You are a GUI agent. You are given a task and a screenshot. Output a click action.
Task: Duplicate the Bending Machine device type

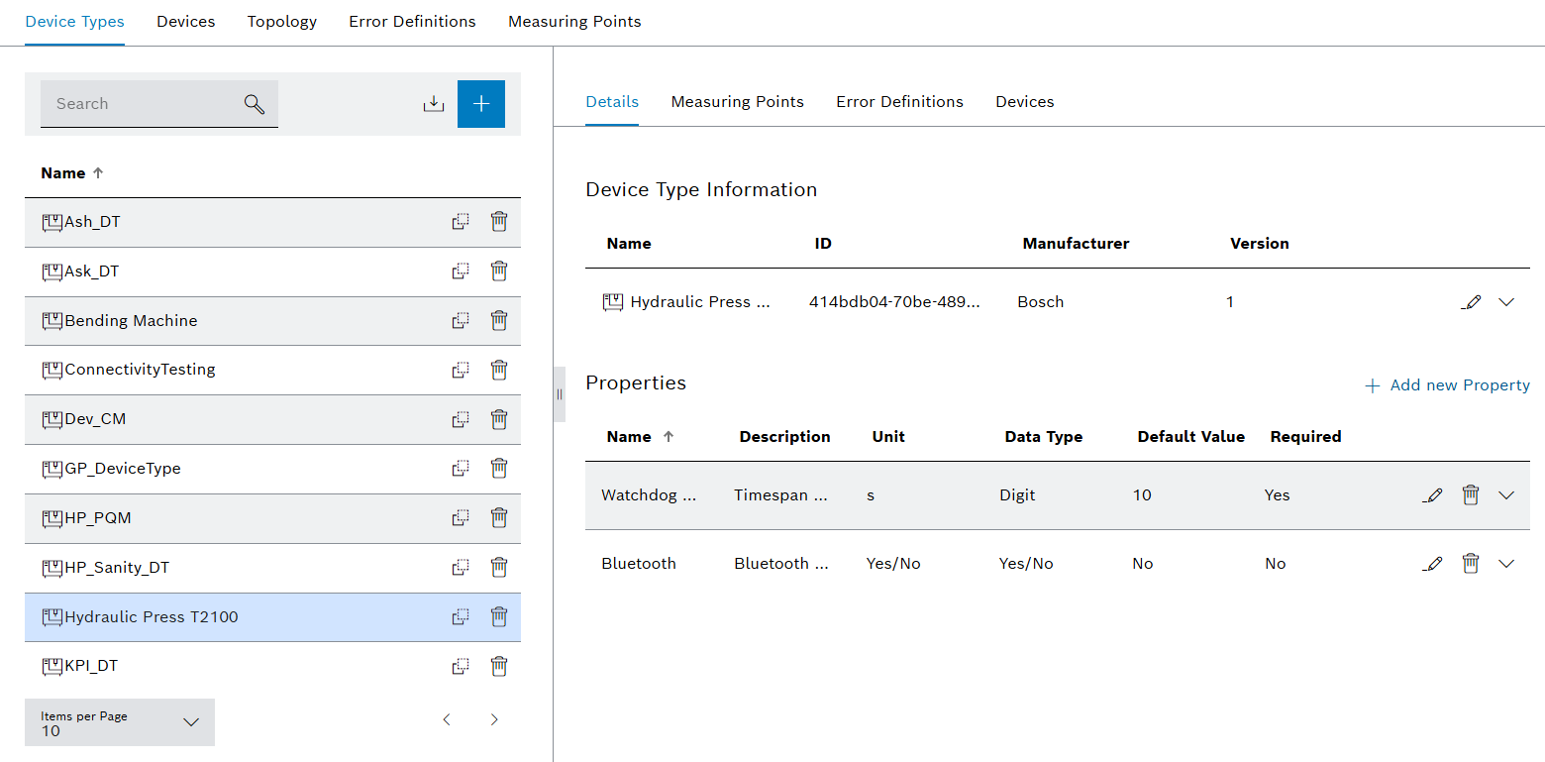click(x=461, y=320)
